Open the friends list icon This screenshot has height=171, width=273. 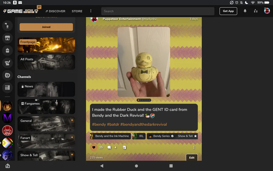[256, 11]
